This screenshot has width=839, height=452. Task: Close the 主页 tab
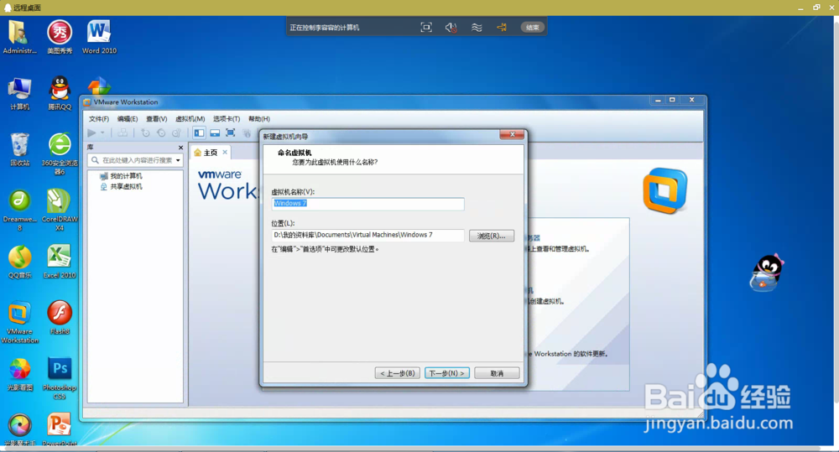225,153
